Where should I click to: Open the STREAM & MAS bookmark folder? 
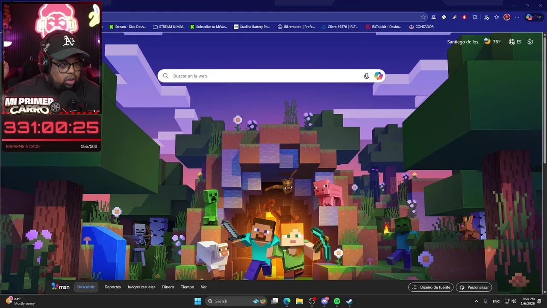point(168,27)
